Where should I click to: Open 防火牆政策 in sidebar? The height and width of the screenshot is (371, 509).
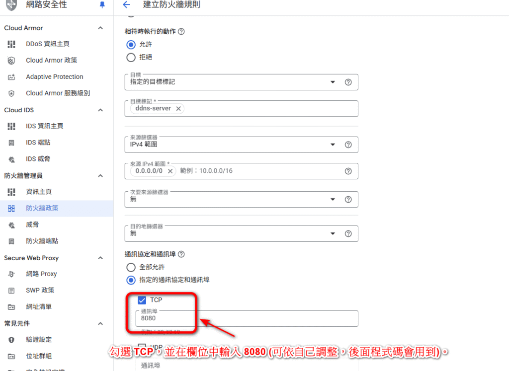(42, 208)
